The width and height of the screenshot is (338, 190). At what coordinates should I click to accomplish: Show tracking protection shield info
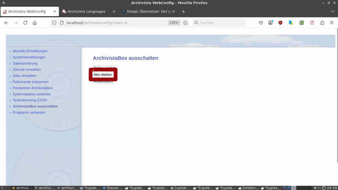click(x=54, y=23)
